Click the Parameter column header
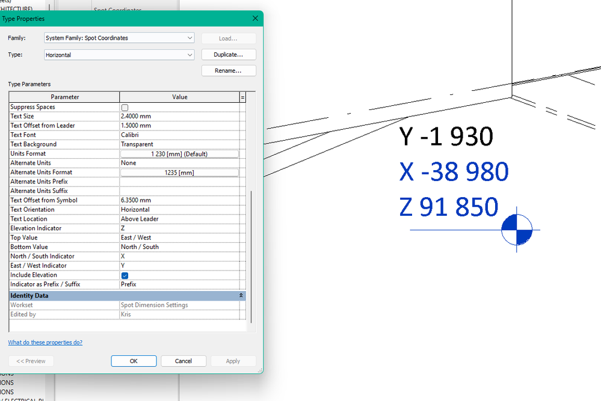Screen dimensions: 601x401 64,97
